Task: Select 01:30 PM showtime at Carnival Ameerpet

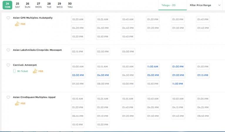Action: point(203,67)
